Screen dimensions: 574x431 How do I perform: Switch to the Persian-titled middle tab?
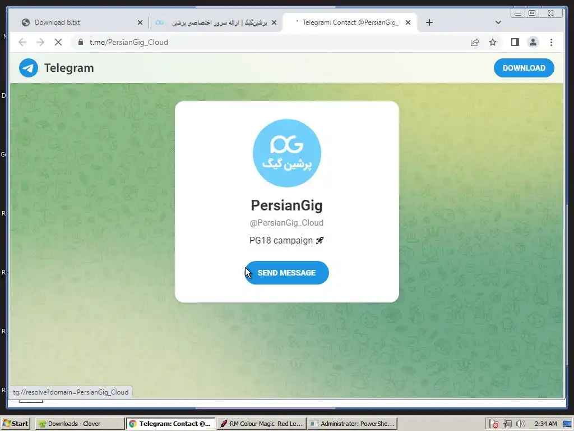click(x=216, y=22)
